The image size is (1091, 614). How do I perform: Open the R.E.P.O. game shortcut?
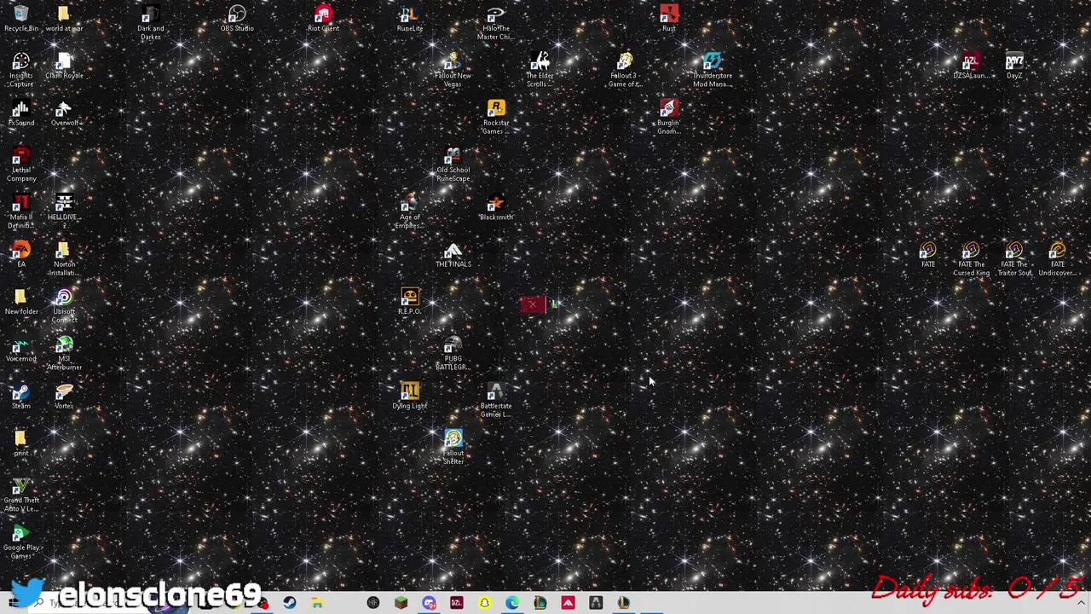pos(410,301)
